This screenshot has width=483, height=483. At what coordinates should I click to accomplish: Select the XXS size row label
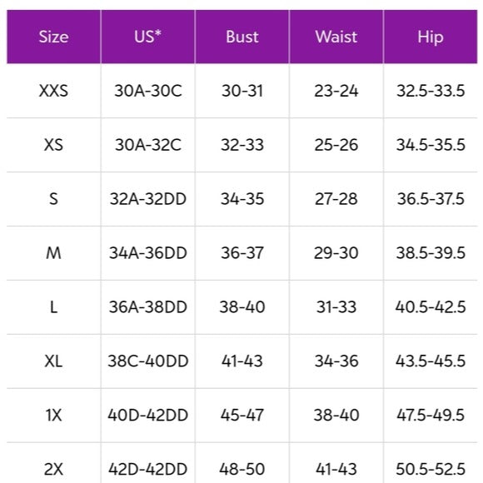pyautogui.click(x=53, y=91)
